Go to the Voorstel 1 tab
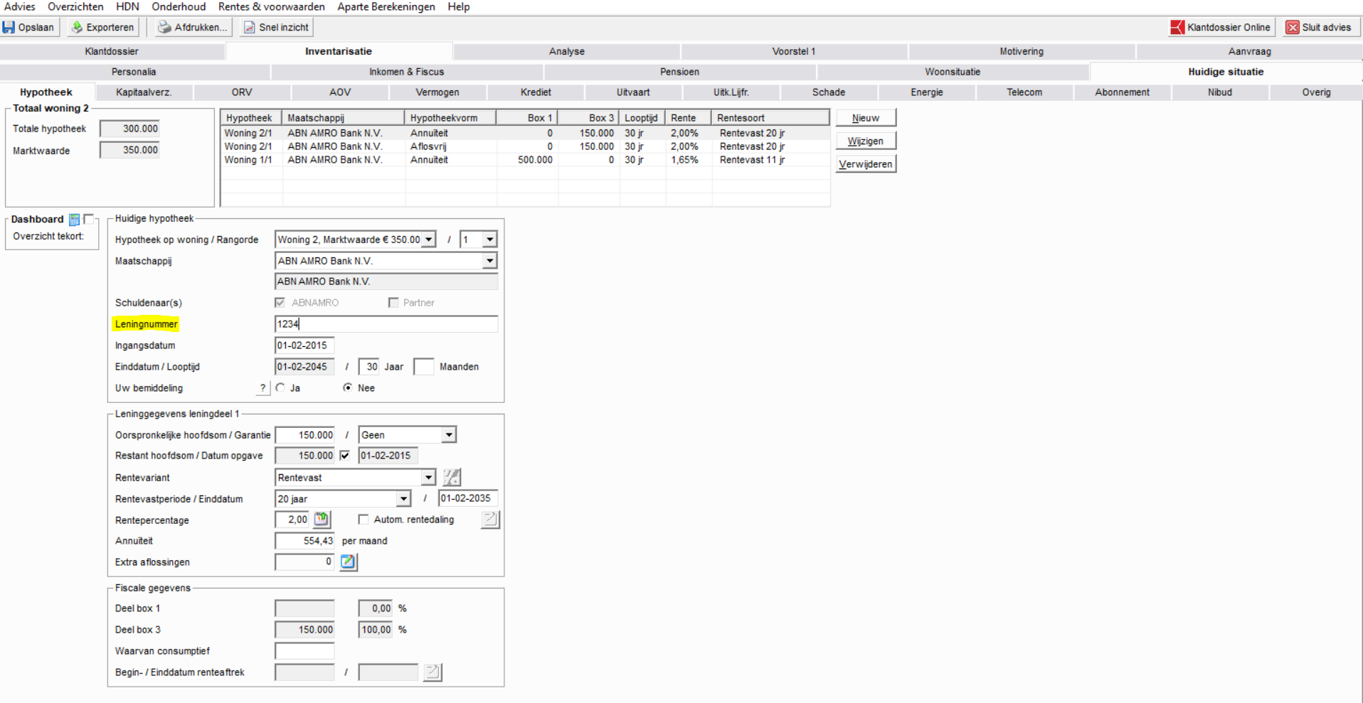 click(x=794, y=51)
